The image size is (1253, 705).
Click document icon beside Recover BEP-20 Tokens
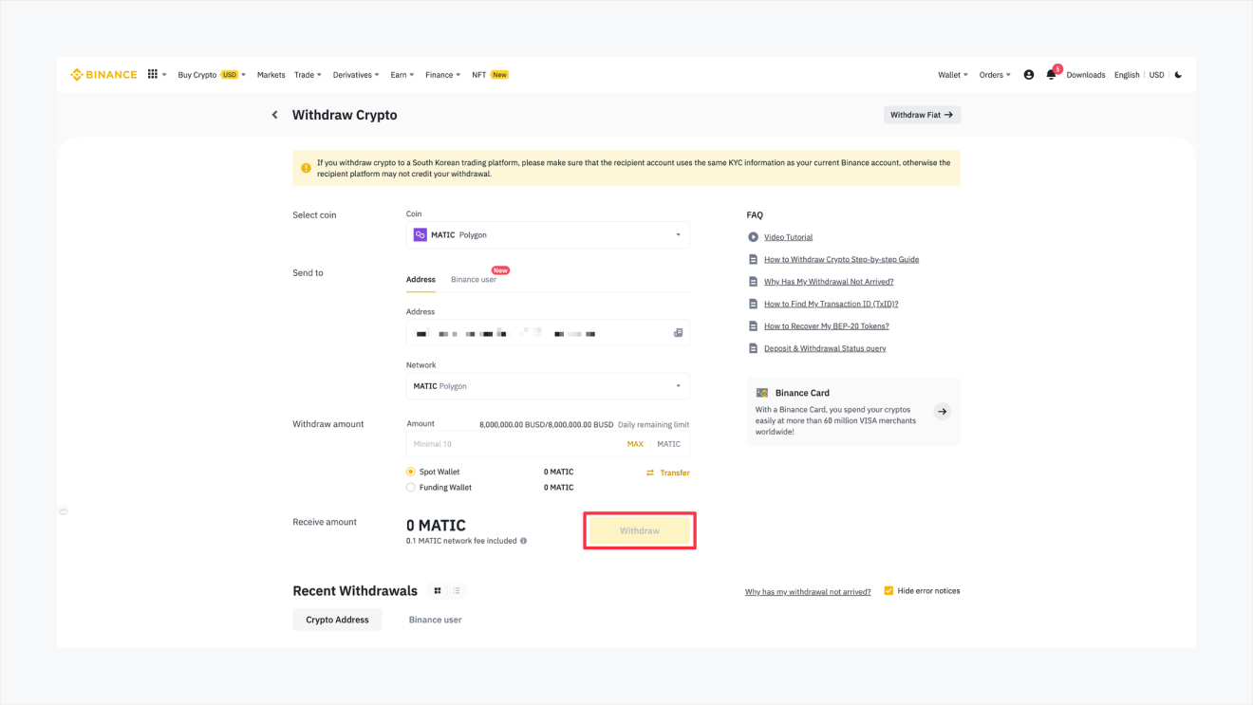click(x=753, y=326)
